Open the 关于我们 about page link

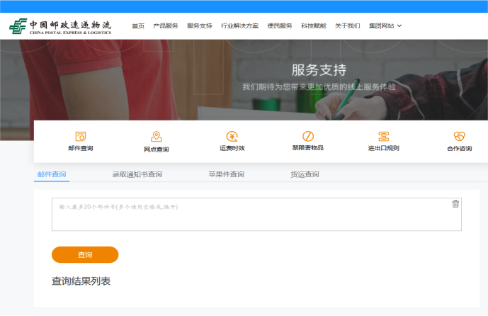[348, 26]
